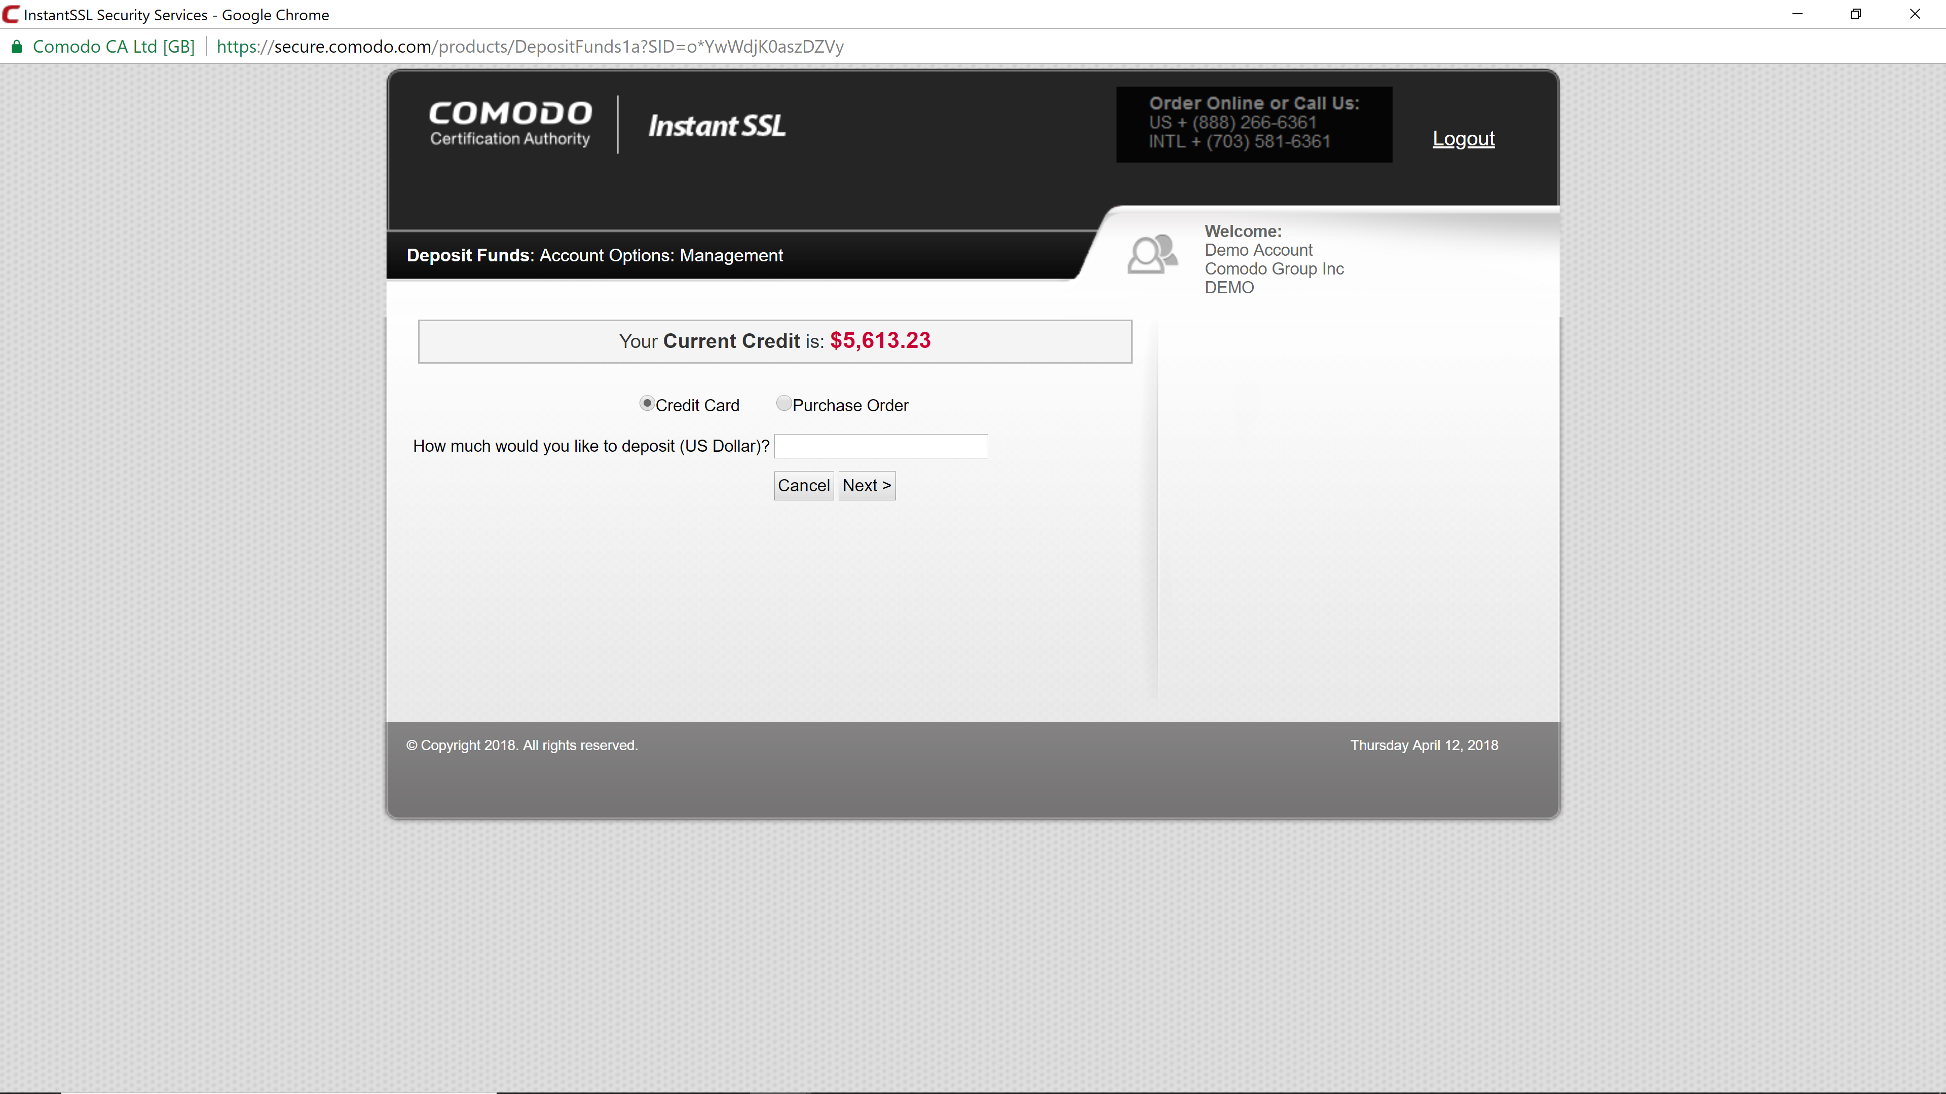Click the Next > button
The width and height of the screenshot is (1946, 1094).
pyautogui.click(x=867, y=486)
